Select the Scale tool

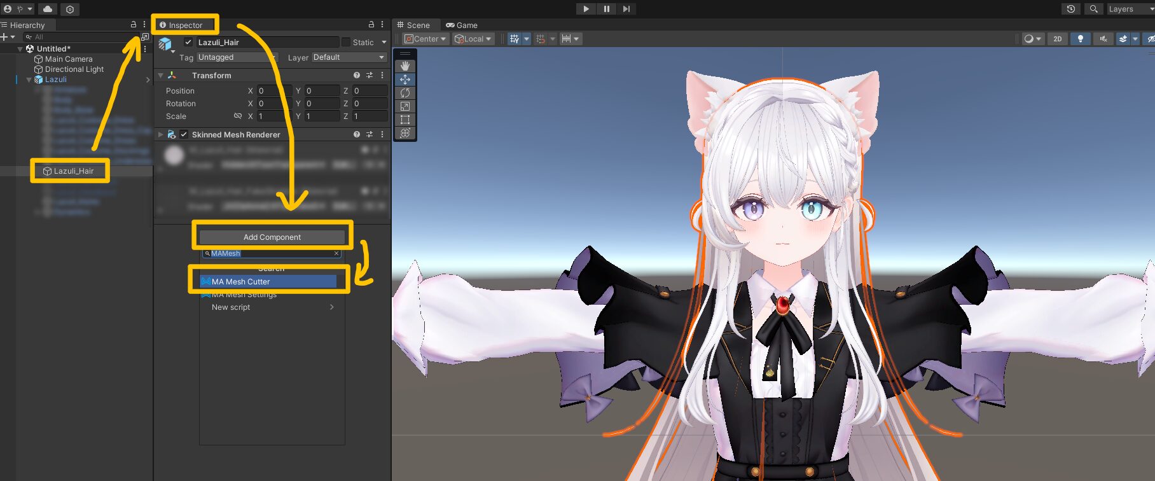coord(405,106)
